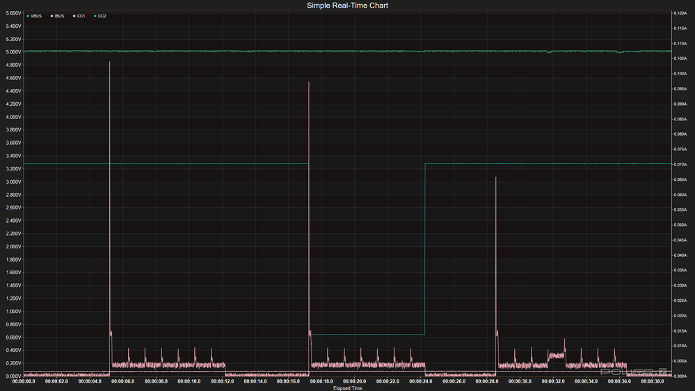Click the 00:00:32.0 time label
This screenshot has width=695, height=391.
point(553,381)
